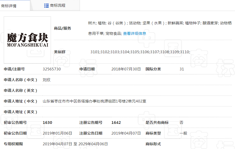Screen dimensions: 235x149
Task: Click the 注册公告日期 value 2019年04月07日
Action: pos(126,133)
